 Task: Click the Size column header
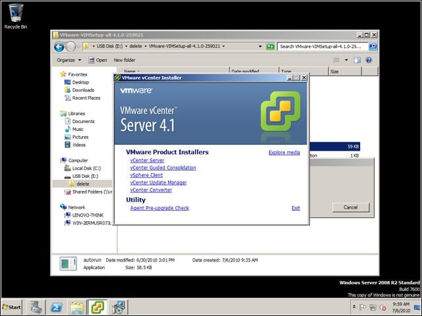(x=345, y=72)
